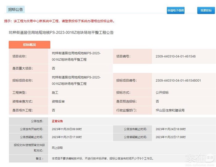The width and height of the screenshot is (216, 167).
Task: Click the project number 2309-440310-04-01-461548
Action: (x=176, y=56)
